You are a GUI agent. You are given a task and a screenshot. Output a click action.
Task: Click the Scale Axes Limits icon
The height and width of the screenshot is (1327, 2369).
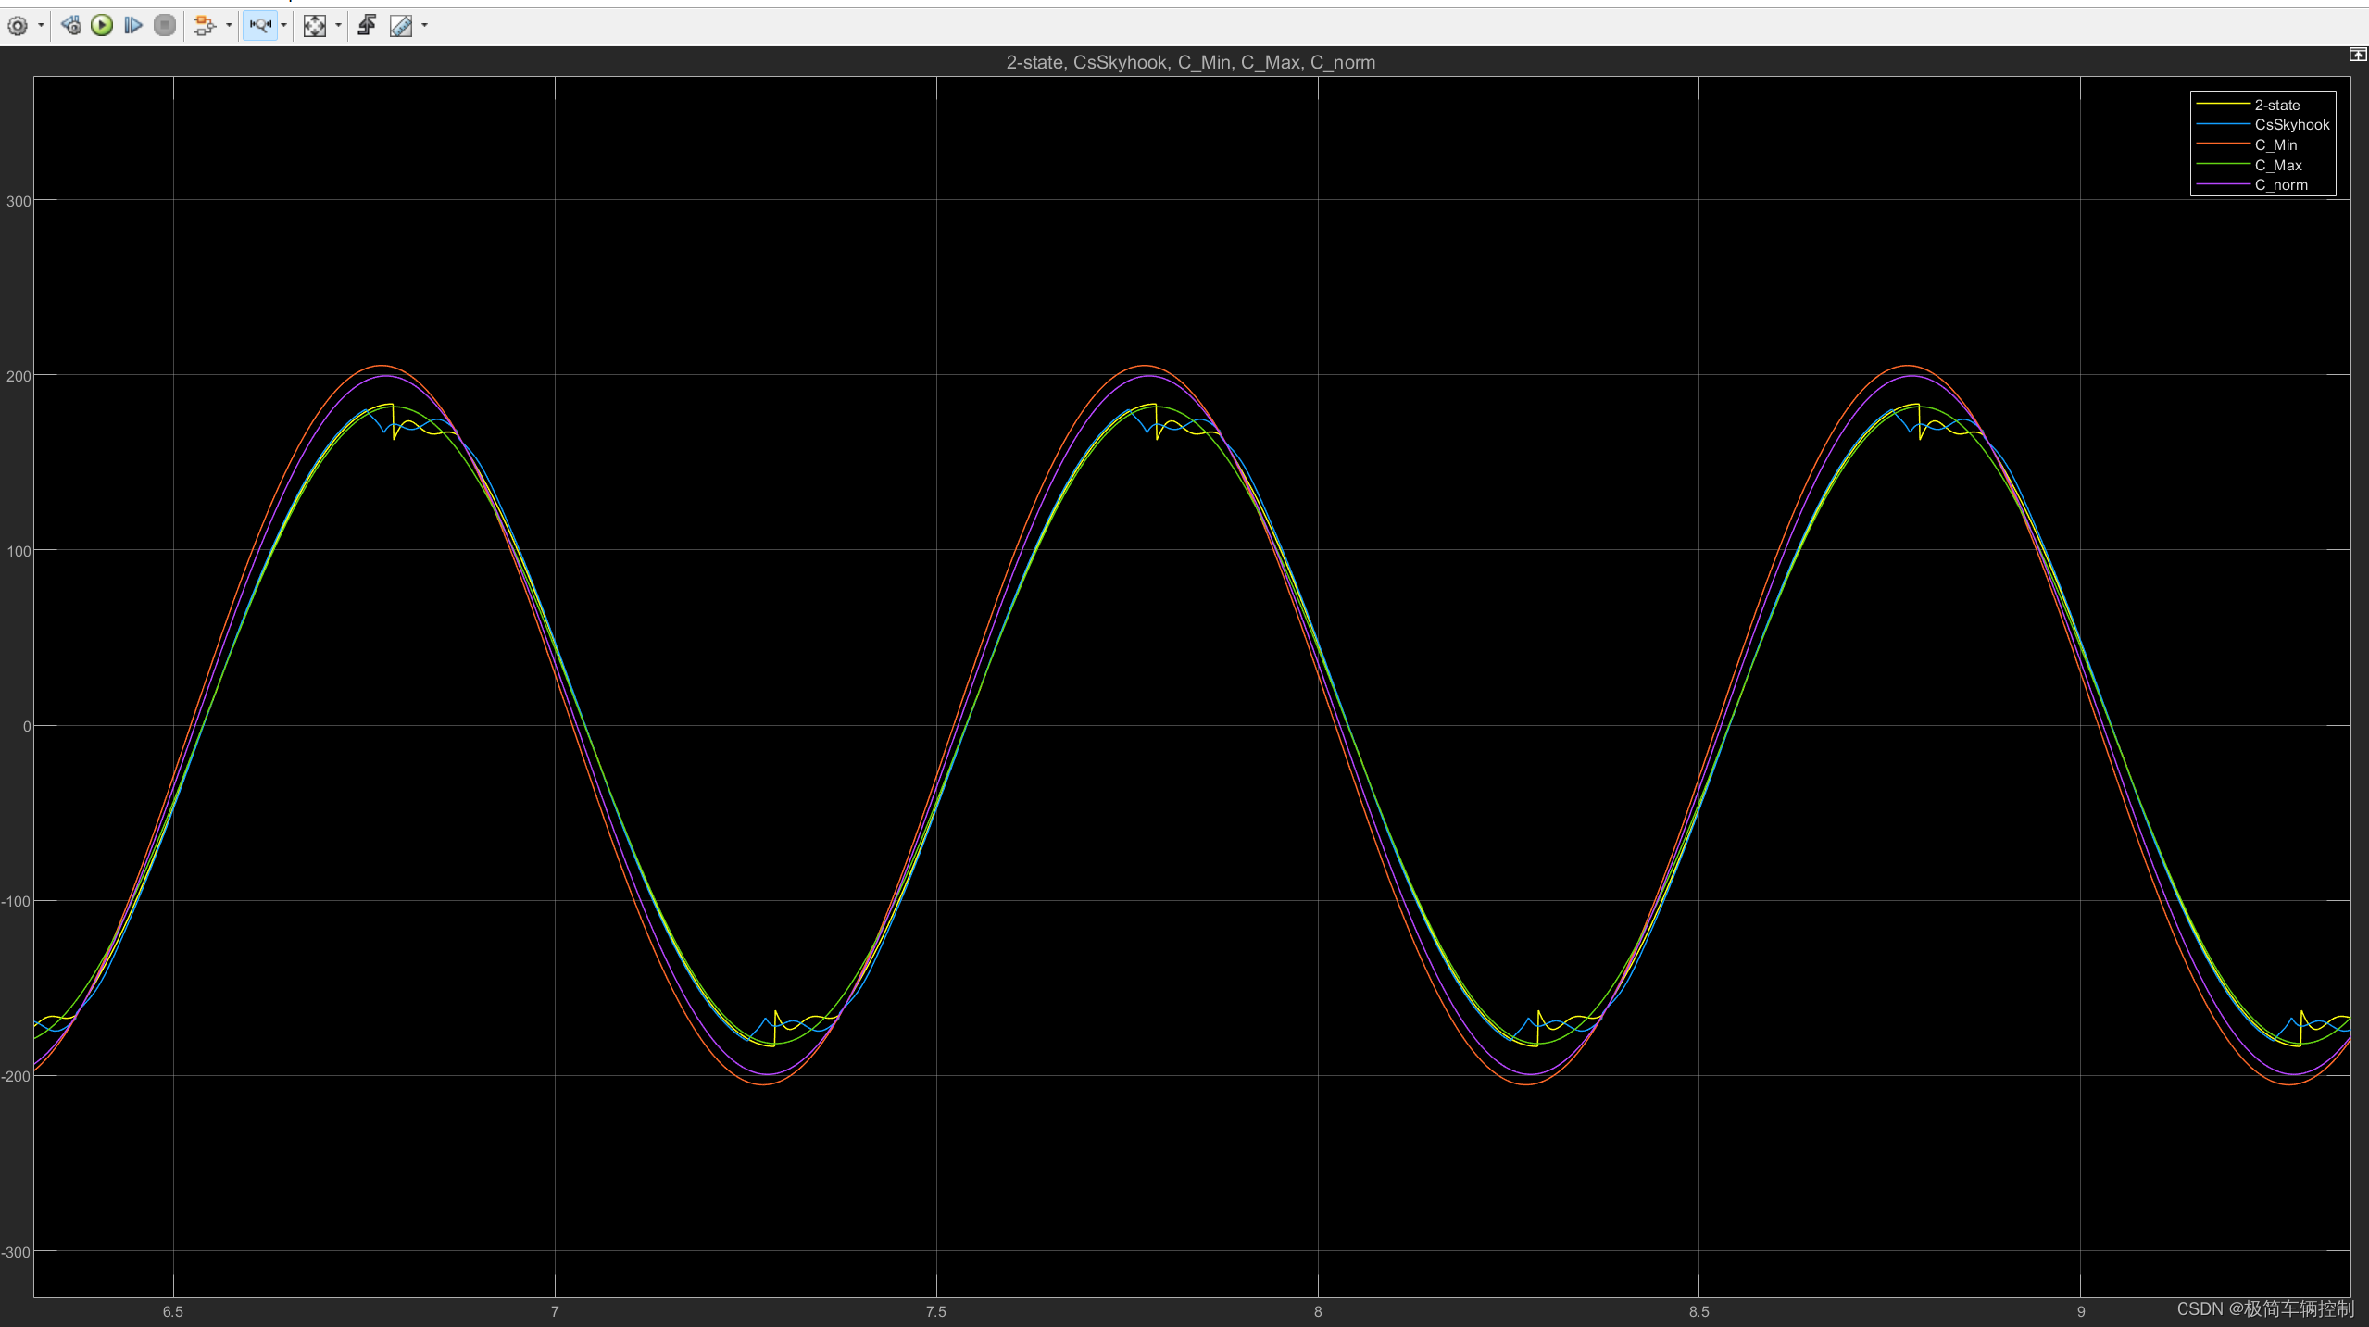pos(315,26)
